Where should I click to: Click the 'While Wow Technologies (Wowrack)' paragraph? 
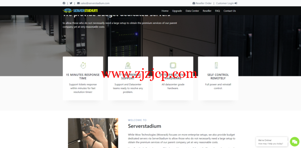click(182, 138)
